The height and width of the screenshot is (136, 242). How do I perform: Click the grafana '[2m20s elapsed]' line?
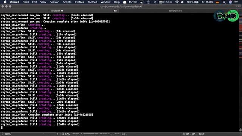tap(40, 118)
